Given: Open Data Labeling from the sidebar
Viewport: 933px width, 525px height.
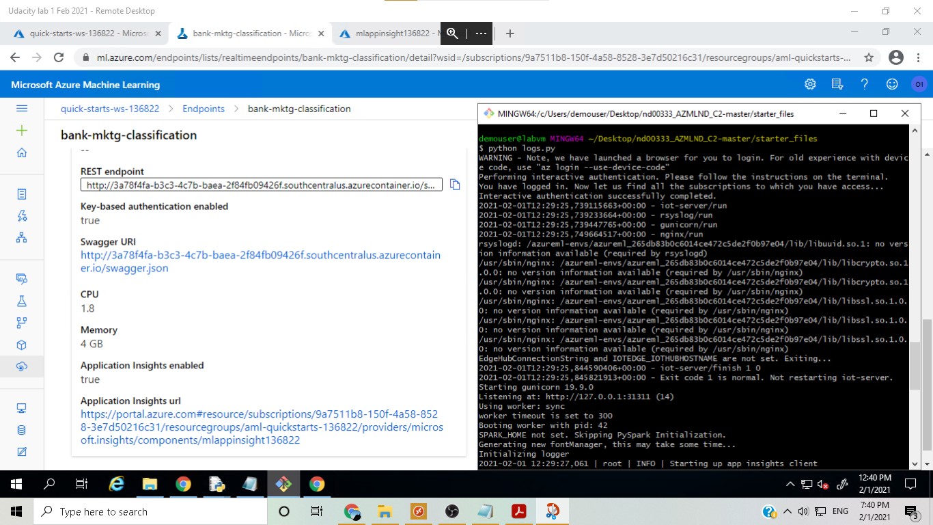Looking at the screenshot, I should [x=22, y=452].
